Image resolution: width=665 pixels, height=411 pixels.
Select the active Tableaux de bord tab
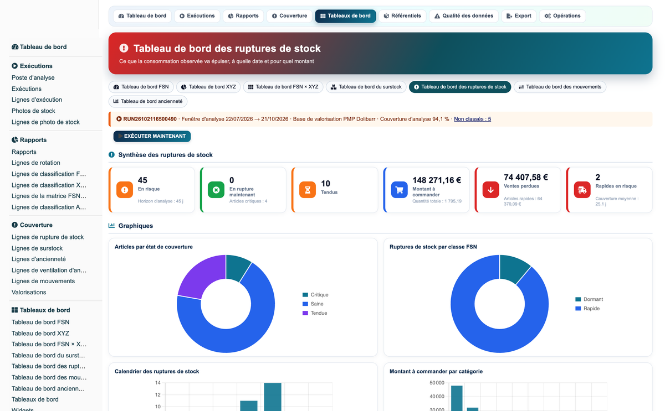(x=345, y=16)
